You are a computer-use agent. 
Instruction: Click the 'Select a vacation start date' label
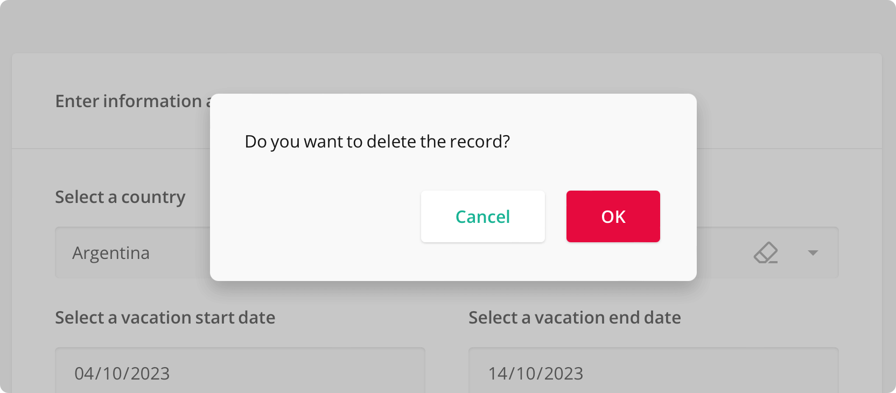tap(165, 318)
